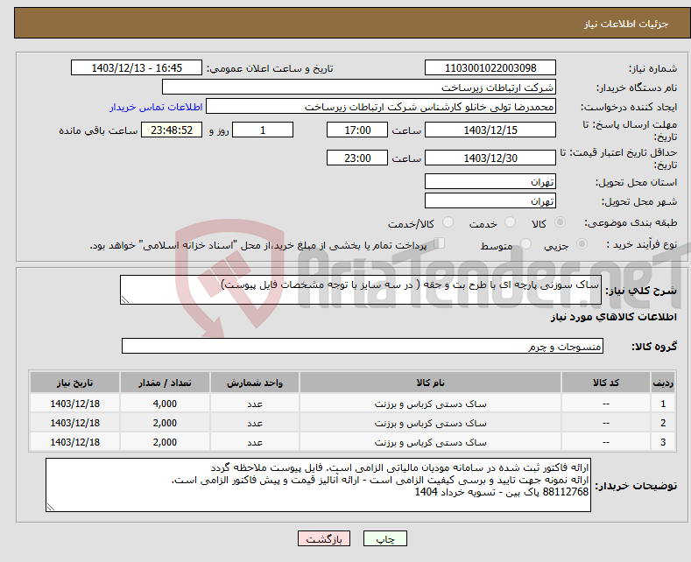The width and height of the screenshot is (691, 562).
Task: Open the اطلاعات تماس خریدار link
Action: point(156,107)
